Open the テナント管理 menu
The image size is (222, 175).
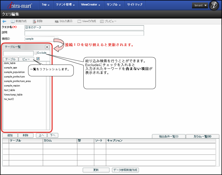(x=65, y=5)
